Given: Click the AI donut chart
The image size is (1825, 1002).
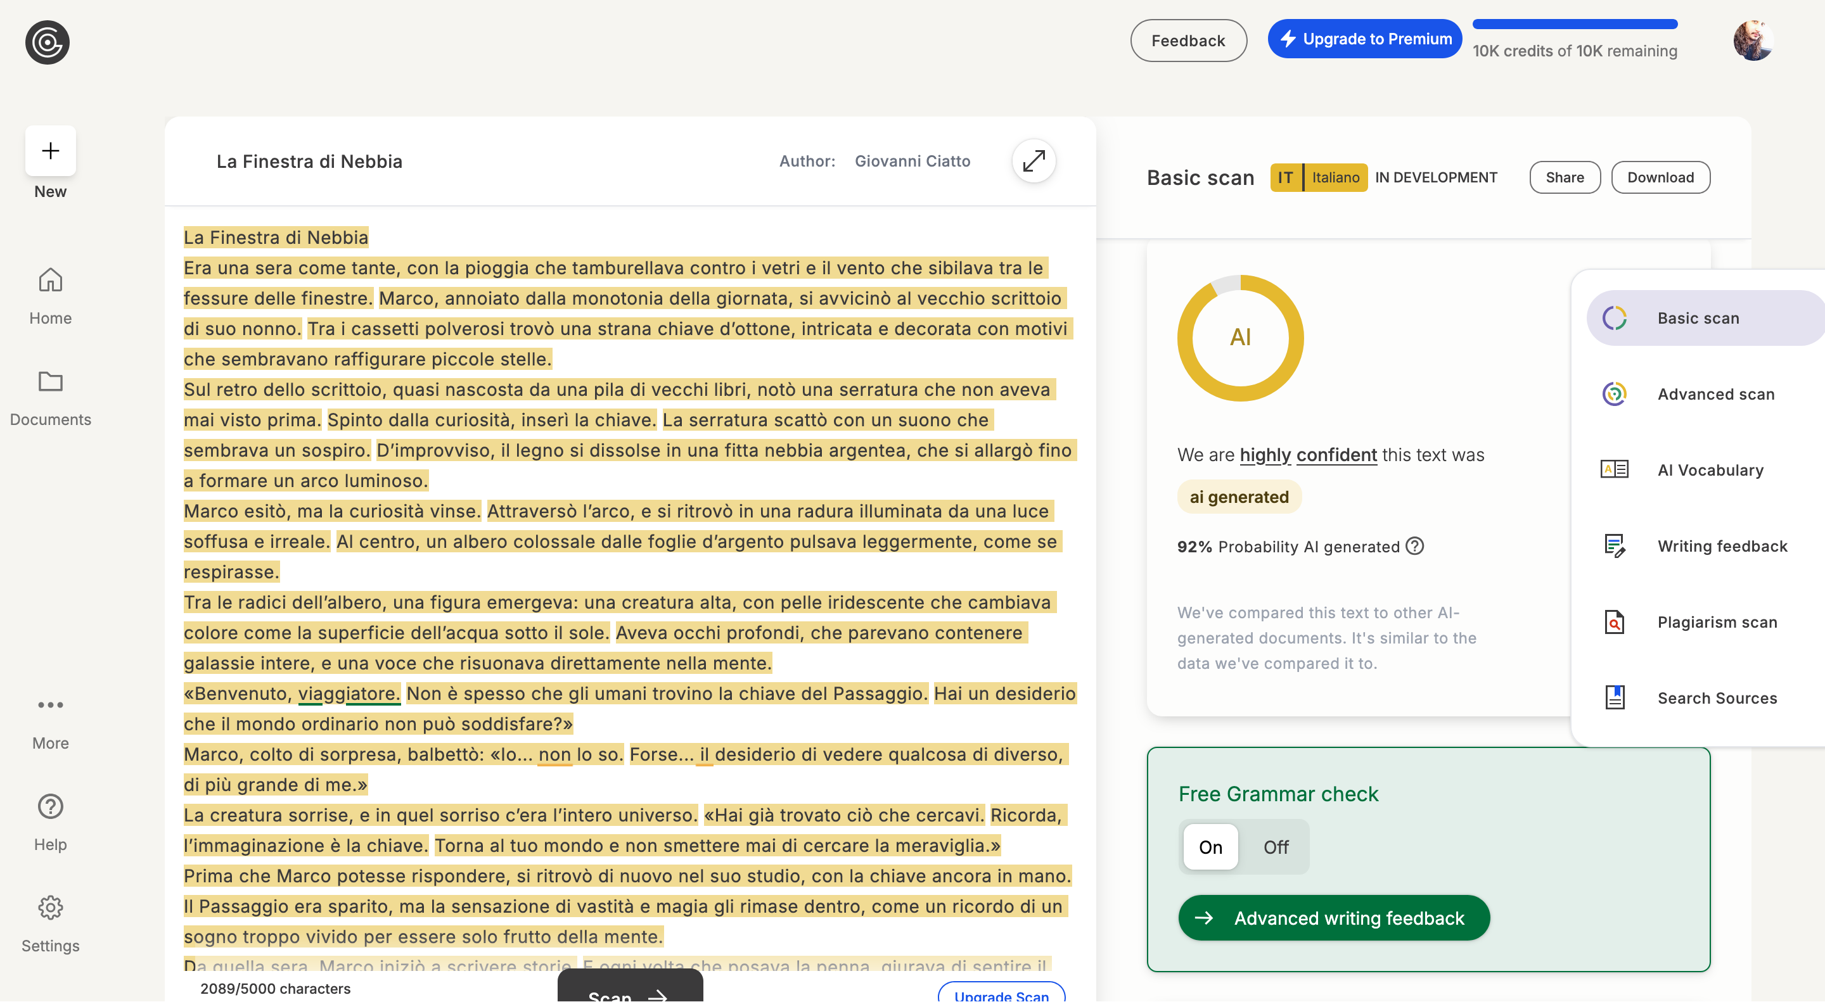Looking at the screenshot, I should (x=1241, y=338).
